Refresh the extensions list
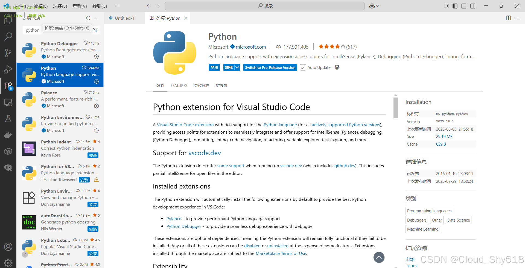The width and height of the screenshot is (525, 268). point(88,18)
